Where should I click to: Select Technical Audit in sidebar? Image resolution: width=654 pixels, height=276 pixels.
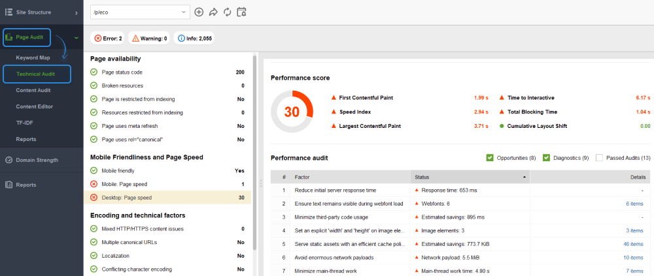[x=35, y=74]
